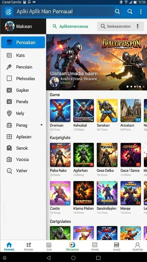Click the Penciiain label in sidebar

(24, 67)
